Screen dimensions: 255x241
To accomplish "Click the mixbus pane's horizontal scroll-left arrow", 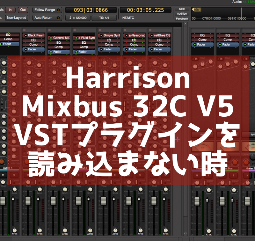I will [x=191, y=239].
